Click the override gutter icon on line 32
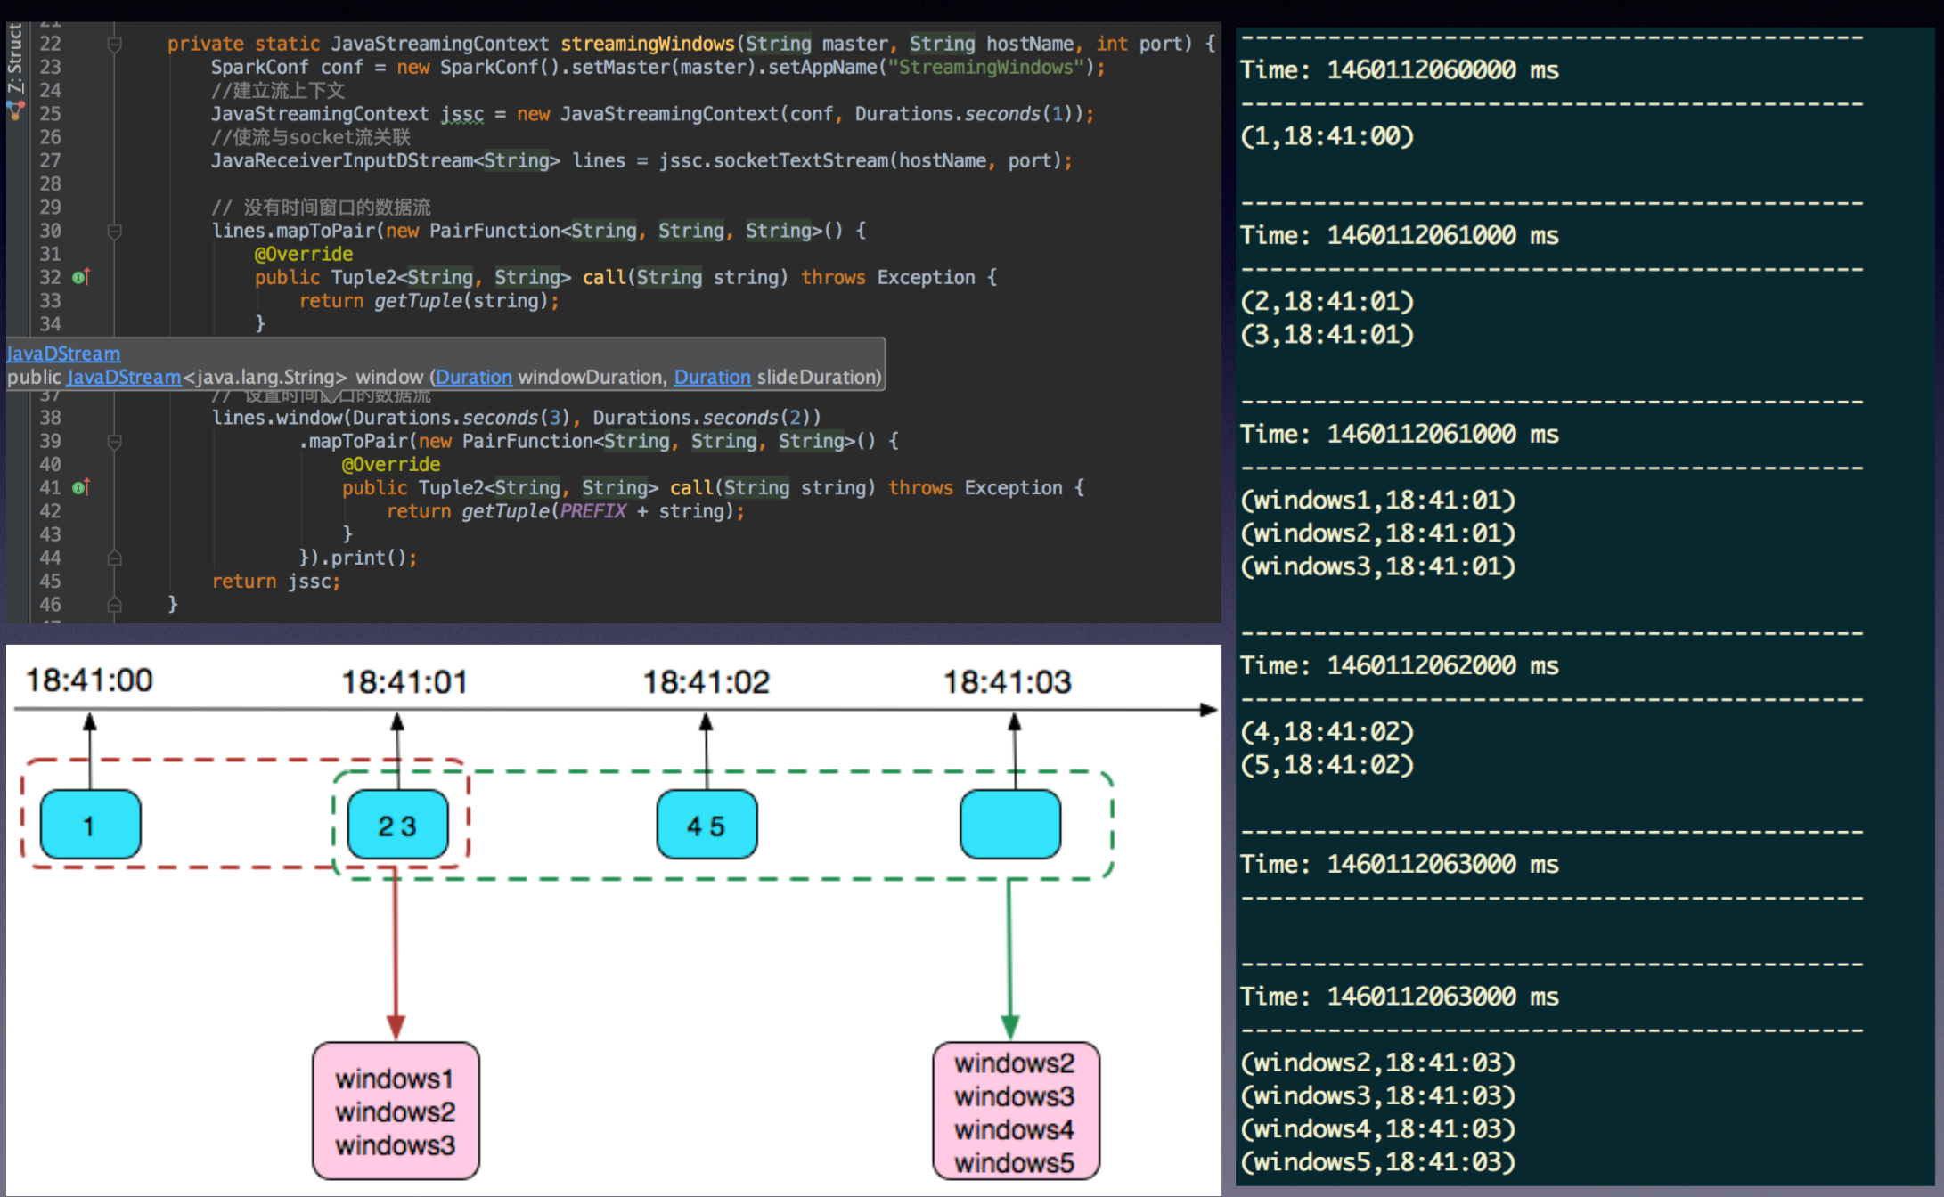 click(x=80, y=278)
